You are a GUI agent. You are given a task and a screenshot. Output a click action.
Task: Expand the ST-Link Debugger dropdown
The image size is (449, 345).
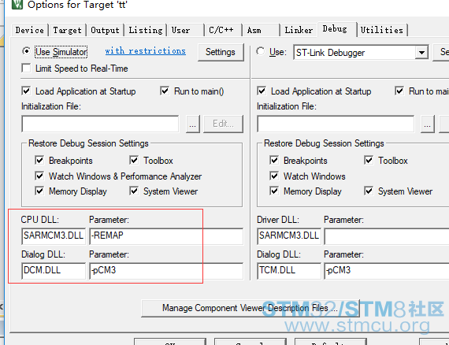421,53
